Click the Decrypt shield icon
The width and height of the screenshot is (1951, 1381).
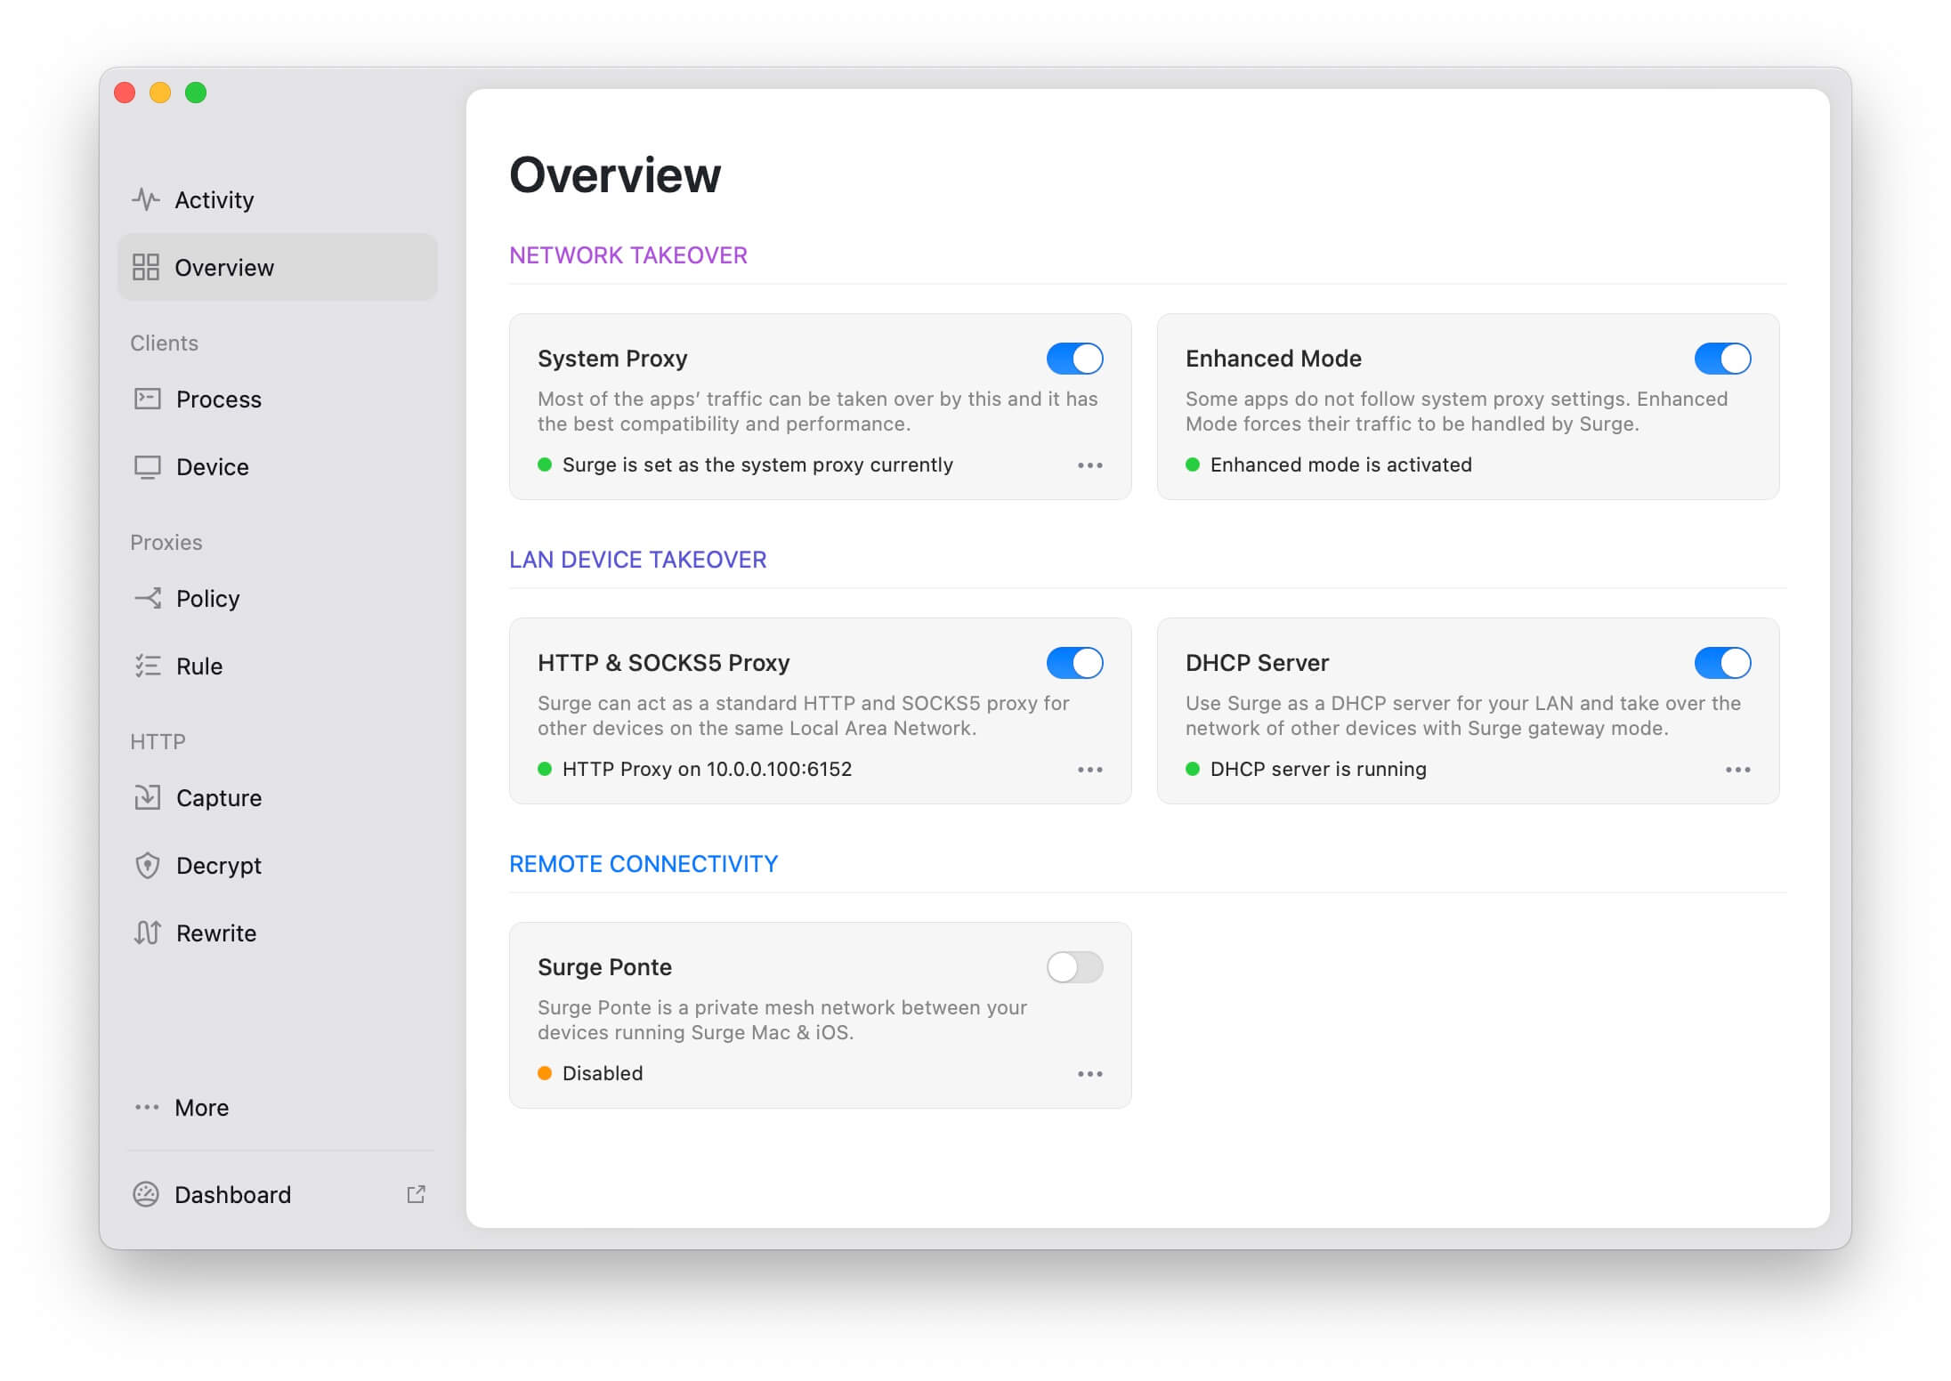click(x=148, y=865)
